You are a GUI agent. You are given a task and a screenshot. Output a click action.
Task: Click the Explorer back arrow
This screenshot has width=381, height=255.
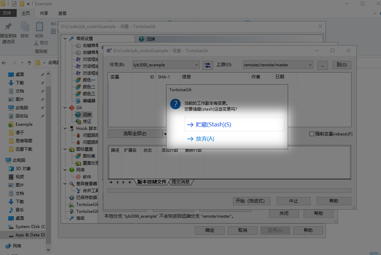pyautogui.click(x=4, y=63)
